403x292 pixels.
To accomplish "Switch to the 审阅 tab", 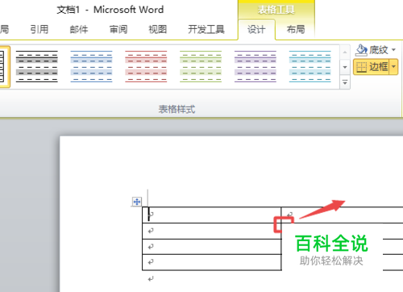I will point(118,29).
